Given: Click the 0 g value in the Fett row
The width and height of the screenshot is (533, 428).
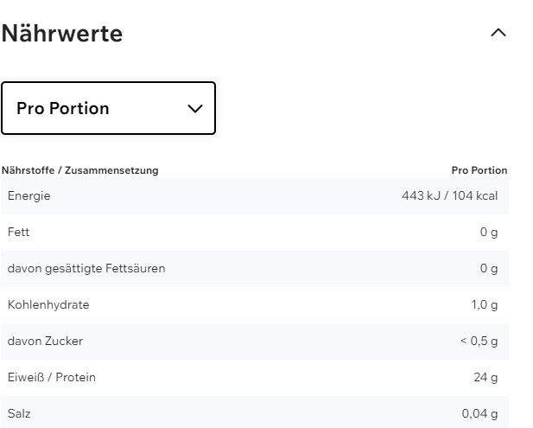Looking at the screenshot, I should click(489, 233).
